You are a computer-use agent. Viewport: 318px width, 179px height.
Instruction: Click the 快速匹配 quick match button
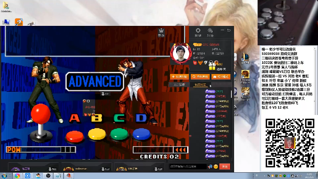point(180,77)
